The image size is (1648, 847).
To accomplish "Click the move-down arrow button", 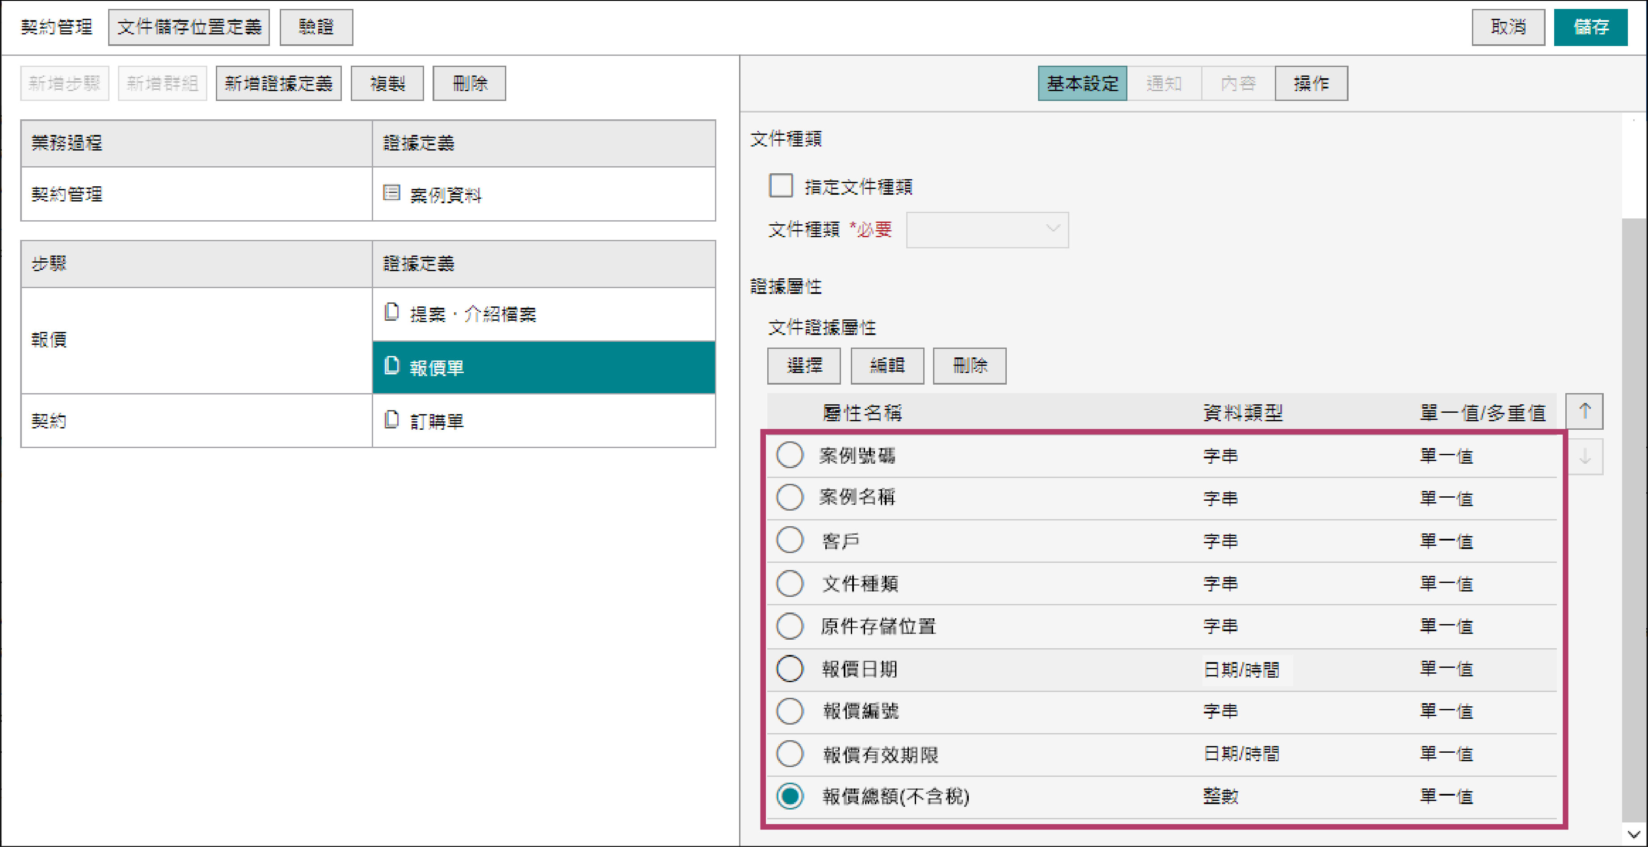I will coord(1584,457).
